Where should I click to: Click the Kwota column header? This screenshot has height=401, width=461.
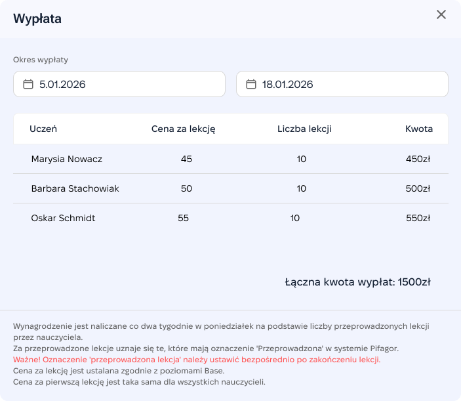(419, 129)
